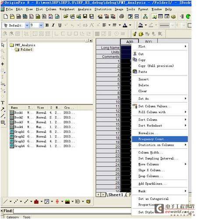Create a new project with the blank-page icon
This screenshot has width=197, height=219.
6,17
